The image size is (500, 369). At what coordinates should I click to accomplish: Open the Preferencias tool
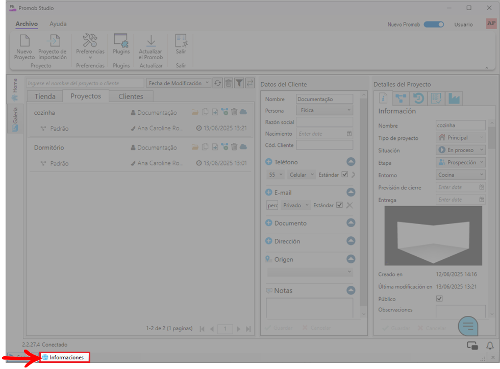90,47
